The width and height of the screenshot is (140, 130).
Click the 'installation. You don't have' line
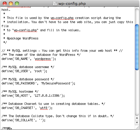(x=68, y=22)
